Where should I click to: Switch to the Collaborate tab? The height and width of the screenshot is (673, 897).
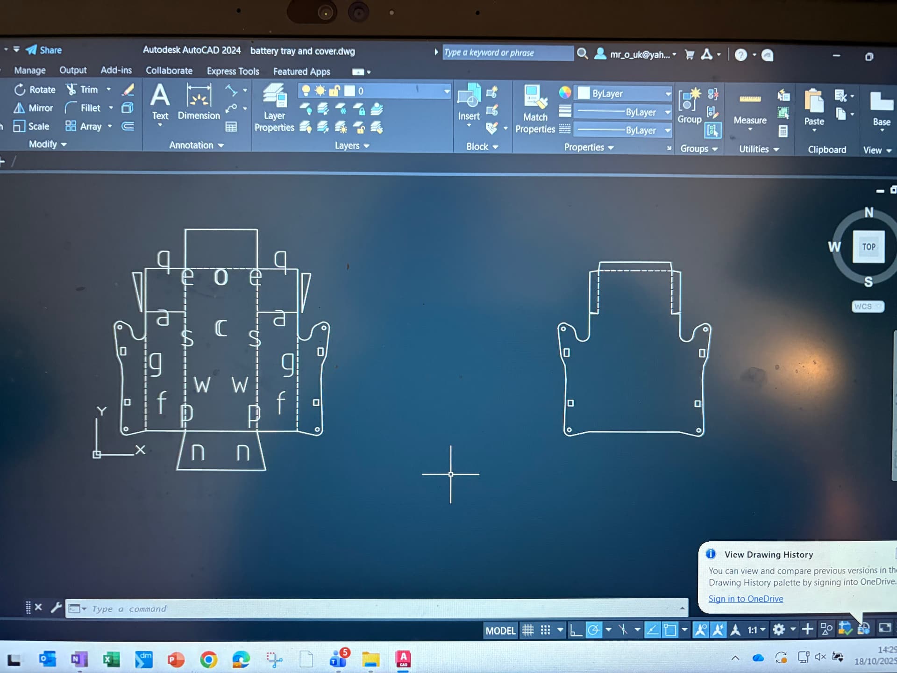click(x=169, y=71)
